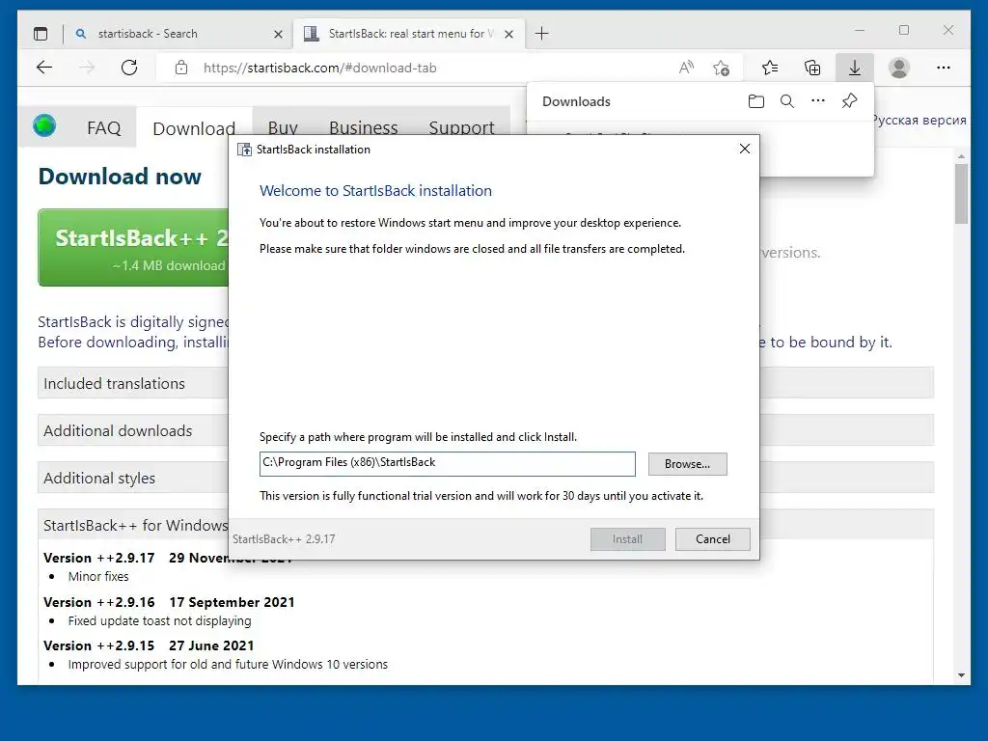The width and height of the screenshot is (988, 741).
Task: Click the address bar URL
Action: click(319, 68)
